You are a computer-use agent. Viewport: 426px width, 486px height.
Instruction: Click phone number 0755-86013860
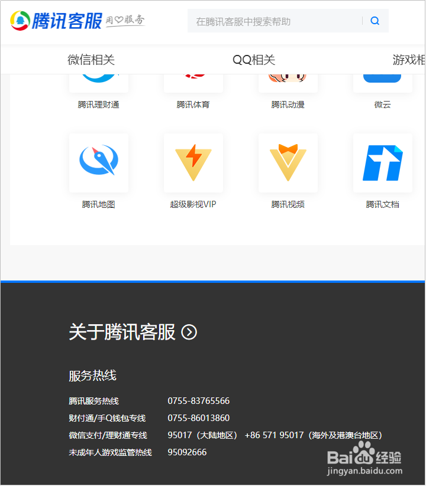[199, 418]
